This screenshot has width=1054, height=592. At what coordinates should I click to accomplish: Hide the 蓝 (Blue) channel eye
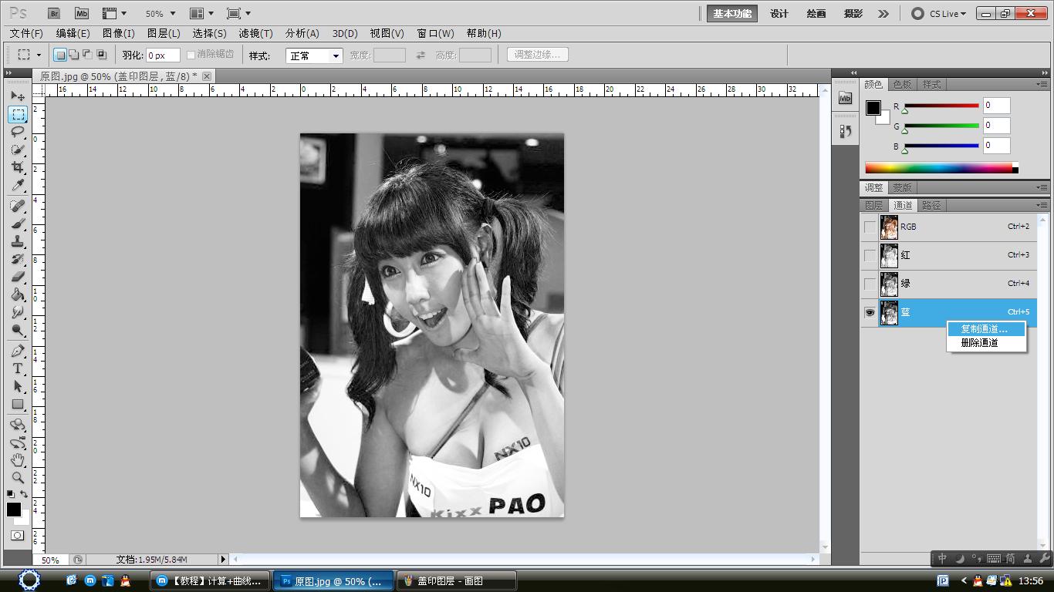[x=870, y=312]
